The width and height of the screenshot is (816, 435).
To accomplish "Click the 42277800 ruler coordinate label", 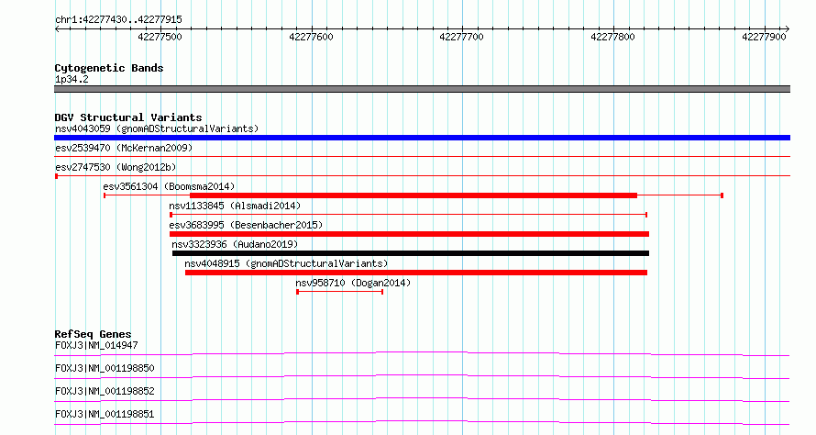I will pos(613,37).
